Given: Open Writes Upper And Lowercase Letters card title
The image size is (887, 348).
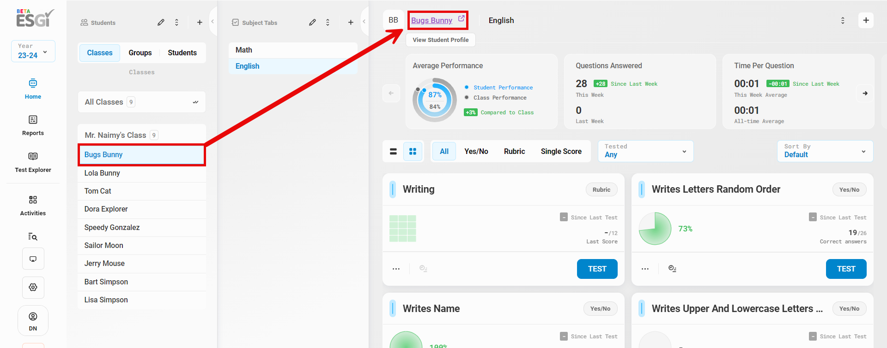Looking at the screenshot, I should (x=737, y=308).
